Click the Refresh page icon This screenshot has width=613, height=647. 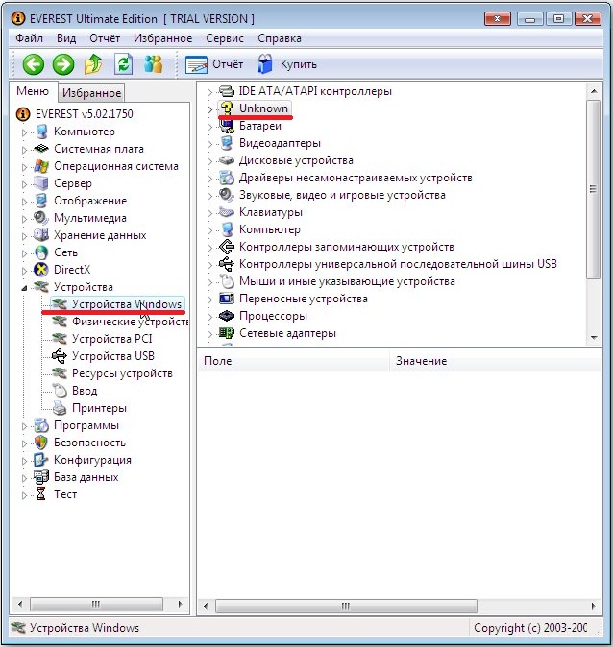(x=124, y=64)
